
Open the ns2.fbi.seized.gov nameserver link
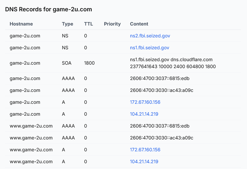point(150,36)
